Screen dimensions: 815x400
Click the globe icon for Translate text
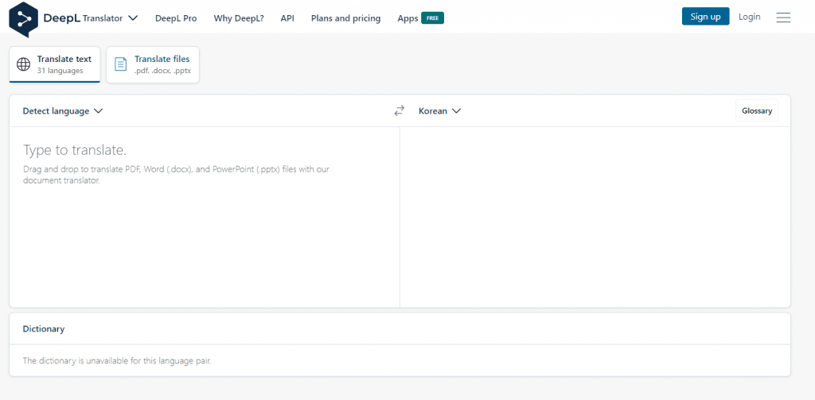click(x=24, y=64)
